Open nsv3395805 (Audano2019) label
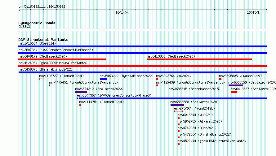The width and height of the screenshot is (276, 156). point(240,76)
